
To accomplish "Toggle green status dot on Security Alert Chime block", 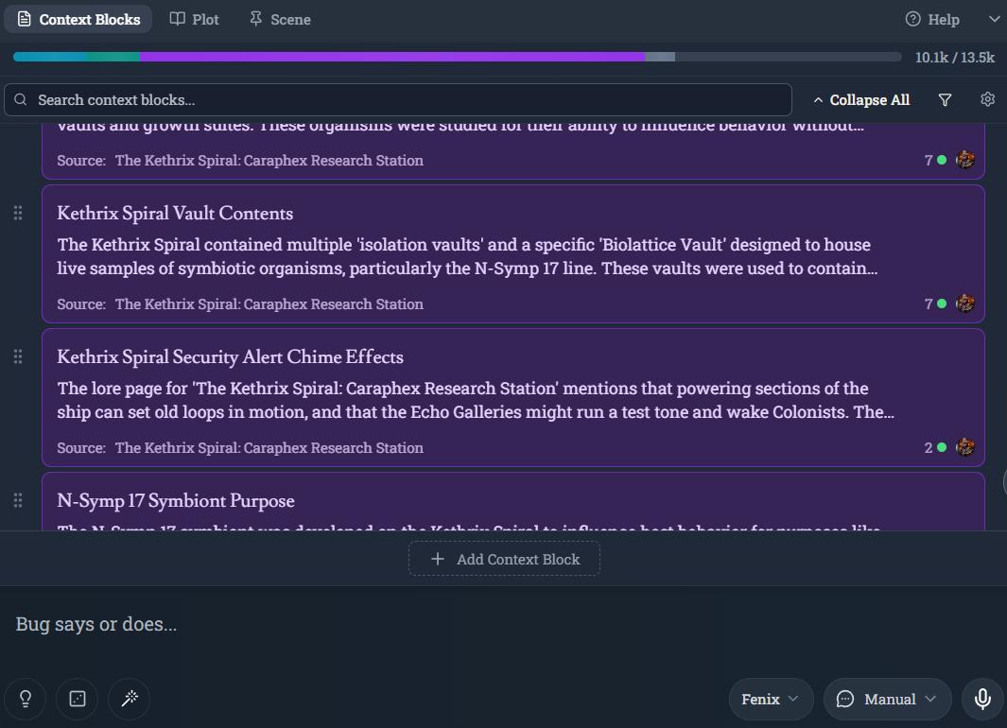I will (942, 448).
